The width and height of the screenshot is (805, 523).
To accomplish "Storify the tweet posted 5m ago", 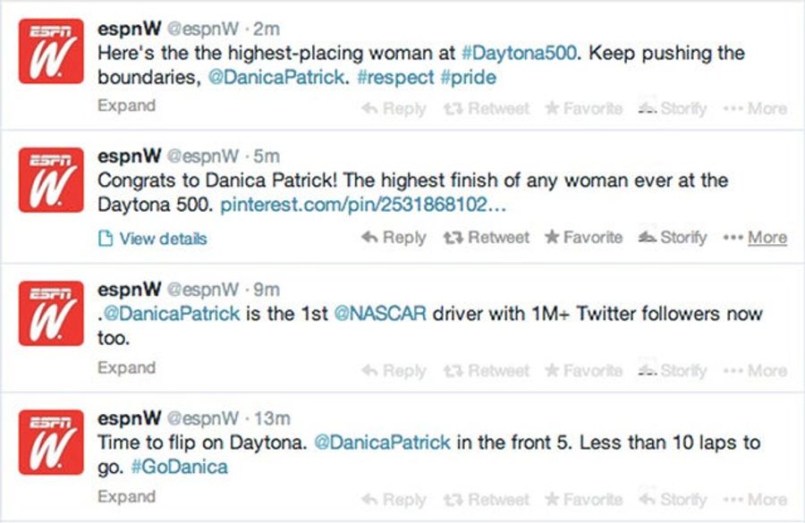I will click(673, 238).
